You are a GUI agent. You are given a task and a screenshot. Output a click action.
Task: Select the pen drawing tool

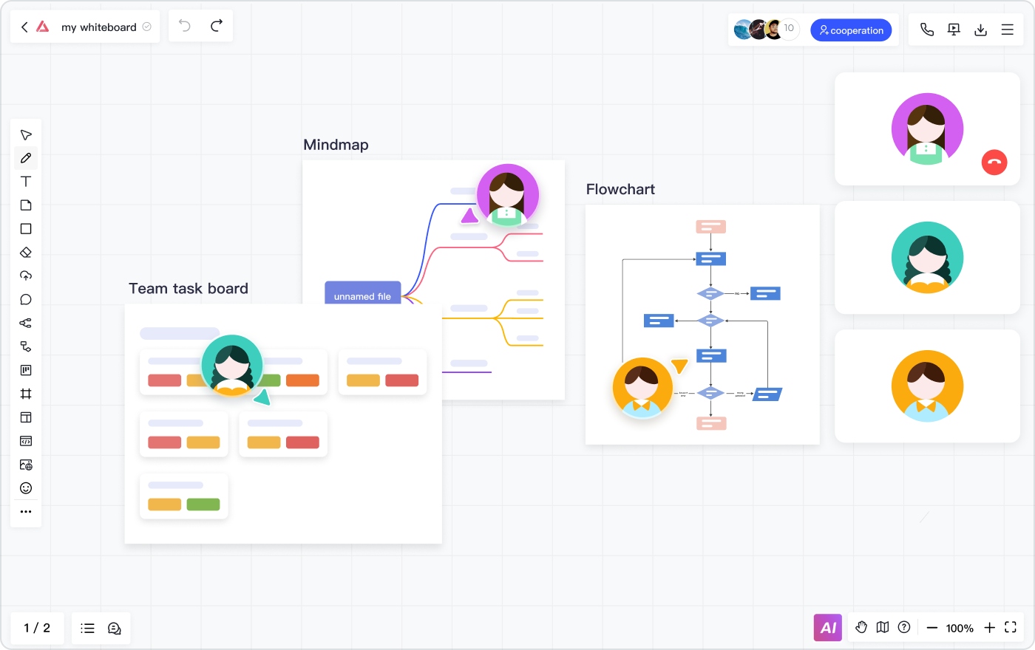pos(26,158)
